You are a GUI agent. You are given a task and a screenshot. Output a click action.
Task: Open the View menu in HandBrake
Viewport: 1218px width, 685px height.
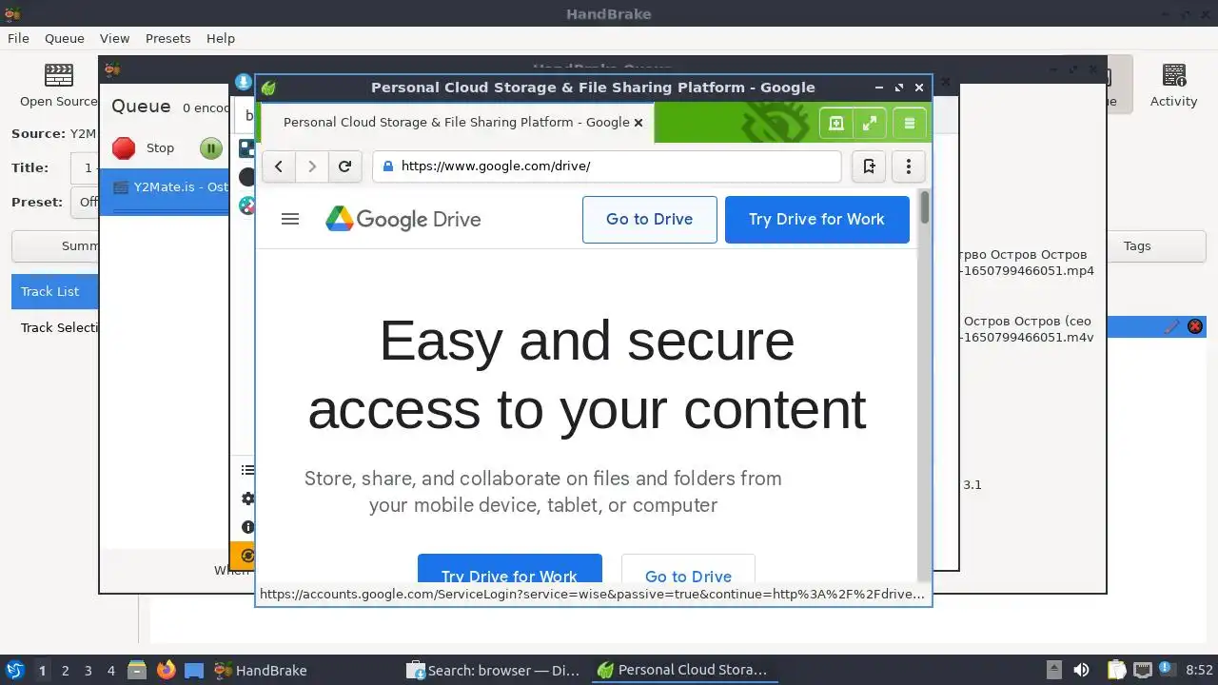pyautogui.click(x=114, y=38)
